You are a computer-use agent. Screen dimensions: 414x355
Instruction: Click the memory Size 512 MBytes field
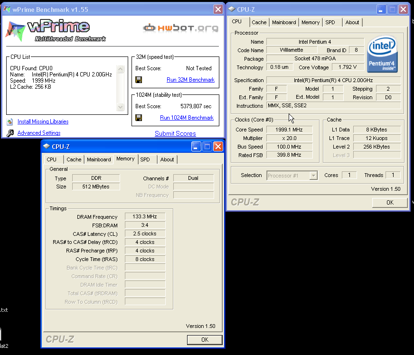96,187
